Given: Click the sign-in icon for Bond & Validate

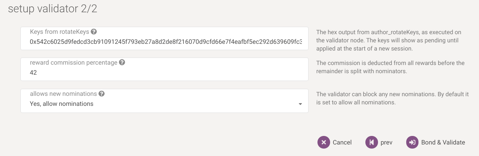Looking at the screenshot, I should pyautogui.click(x=412, y=142).
